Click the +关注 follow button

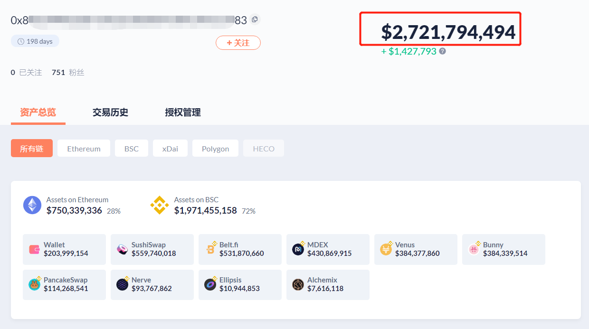pos(238,42)
